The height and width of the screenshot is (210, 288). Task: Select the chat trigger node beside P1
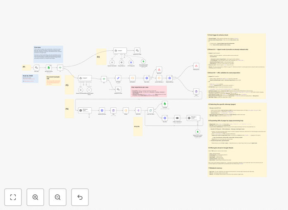click(36, 68)
